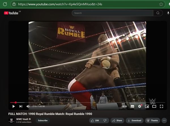Open the three-dot more actions menu
Viewport: 170px width, 126px height.
(x=164, y=120)
